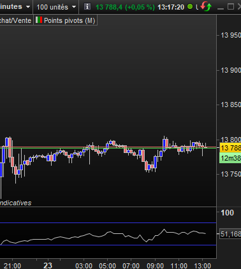Image resolution: width=241 pixels, height=269 pixels.
Task: Click the upper blue RSI threshold line
Action: coord(108,222)
